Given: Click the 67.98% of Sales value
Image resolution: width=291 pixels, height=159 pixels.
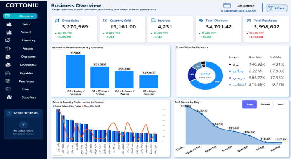Looking at the screenshot, I should coord(277,71).
